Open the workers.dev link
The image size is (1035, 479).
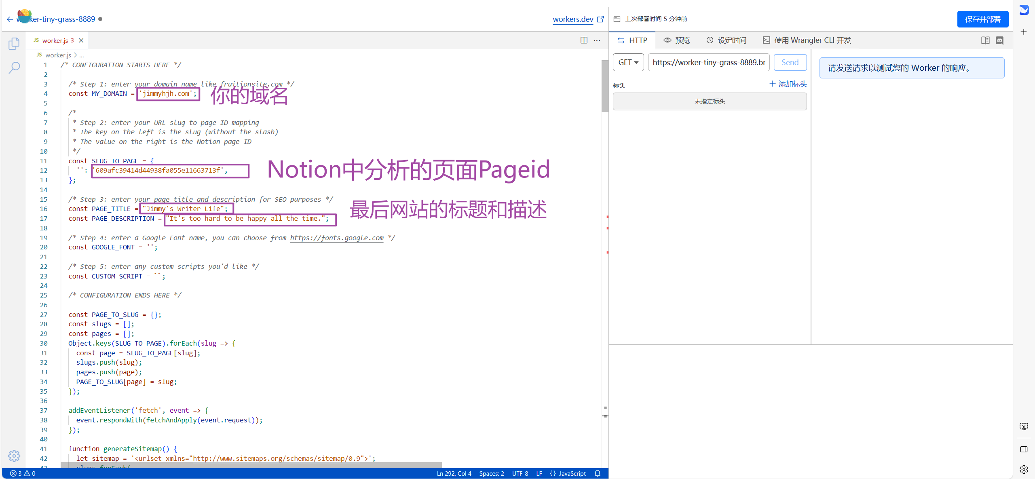pos(573,19)
